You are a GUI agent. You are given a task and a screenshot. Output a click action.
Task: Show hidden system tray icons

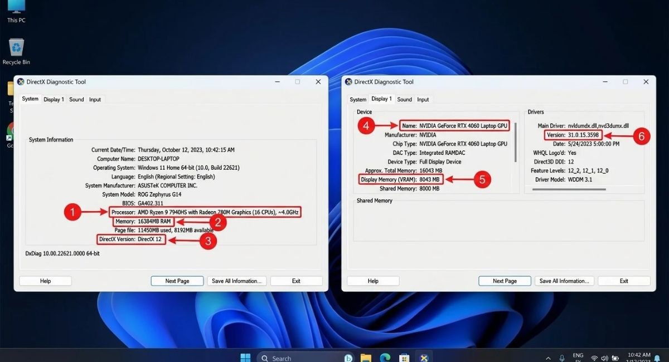pyautogui.click(x=548, y=358)
